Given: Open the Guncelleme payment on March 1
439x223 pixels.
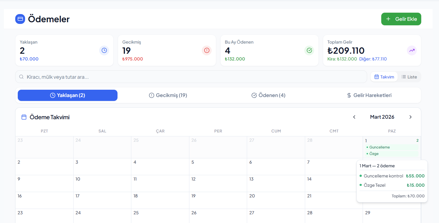Looking at the screenshot, I should [x=379, y=147].
